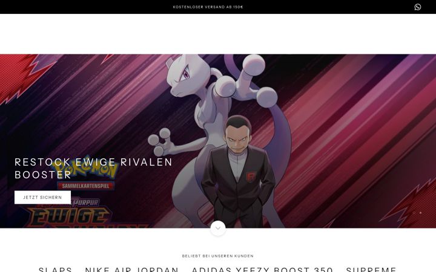
Task: Click 'Beliebt bei unseren Kunden' subtitle text
Action: (218, 256)
